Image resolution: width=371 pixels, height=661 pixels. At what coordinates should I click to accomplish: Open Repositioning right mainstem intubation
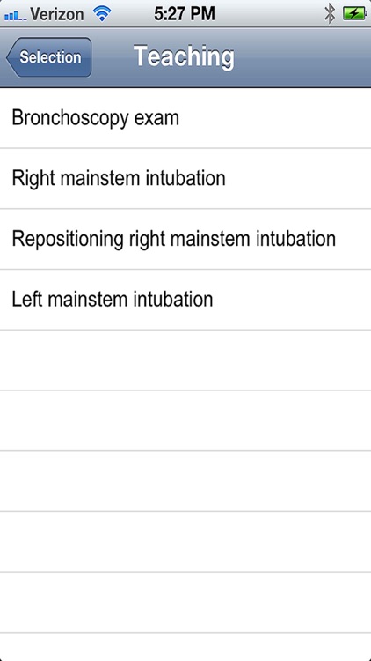[x=185, y=239]
